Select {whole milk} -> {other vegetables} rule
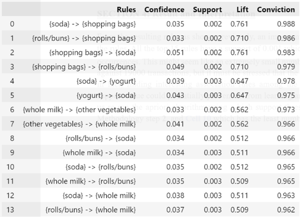The image size is (300, 217). tap(79, 110)
